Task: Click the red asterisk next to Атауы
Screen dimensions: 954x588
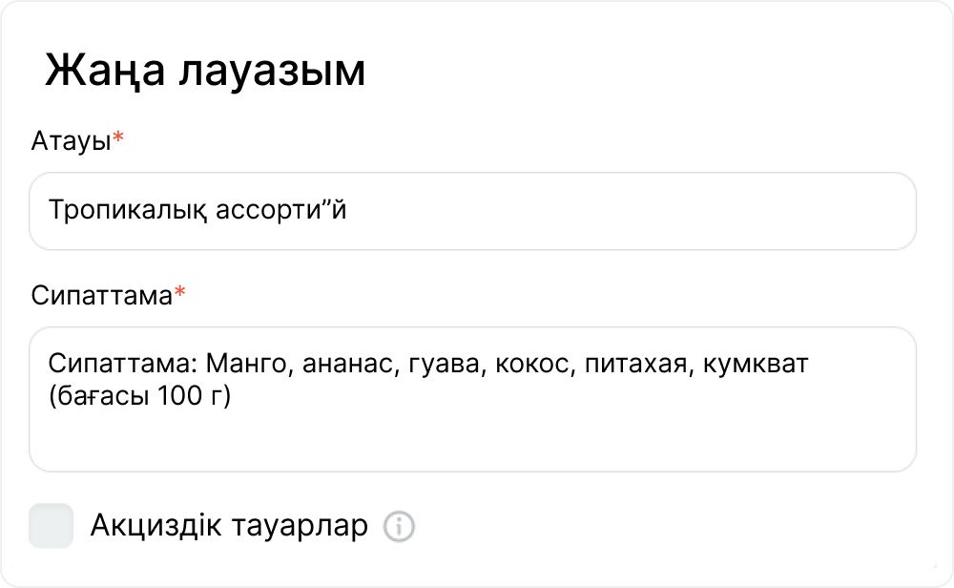Action: (118, 140)
